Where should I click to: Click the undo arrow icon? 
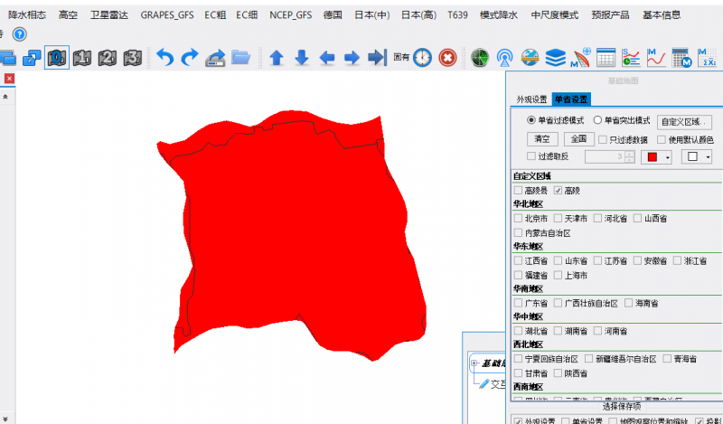tap(164, 58)
